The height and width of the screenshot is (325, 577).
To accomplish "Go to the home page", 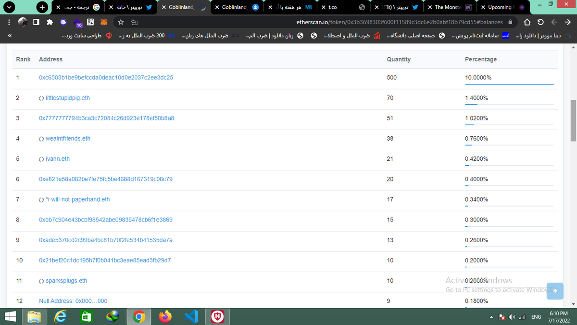I will pyautogui.click(x=527, y=22).
